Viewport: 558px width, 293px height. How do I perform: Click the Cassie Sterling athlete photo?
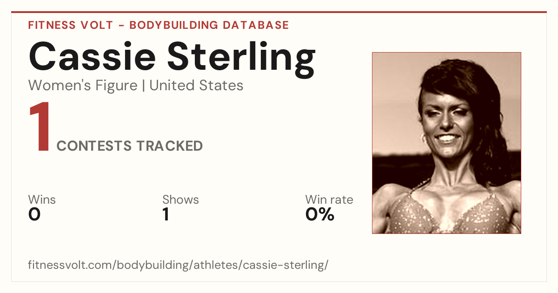[446, 143]
